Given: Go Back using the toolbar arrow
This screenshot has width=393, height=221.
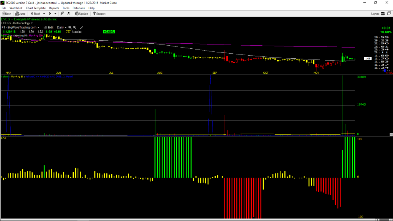Looking at the screenshot, I should click(x=35, y=14).
